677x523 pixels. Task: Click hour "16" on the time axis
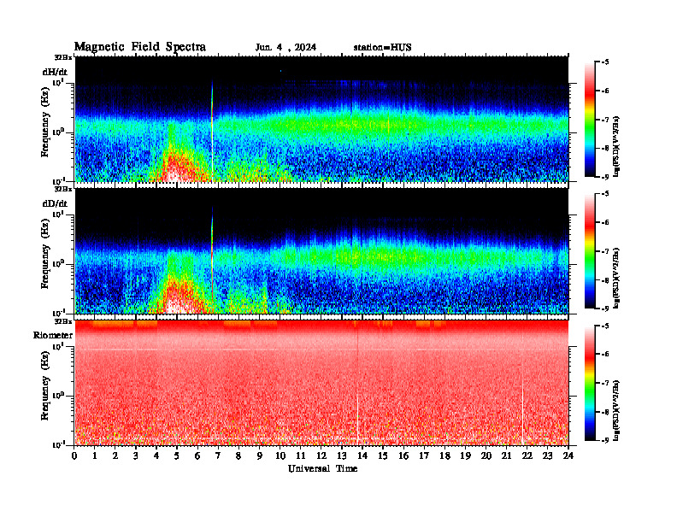click(x=403, y=455)
